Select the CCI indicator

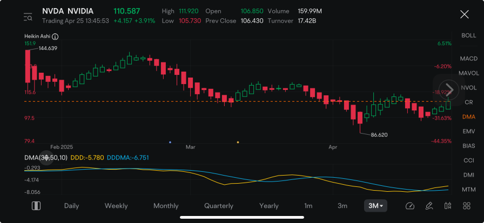[468, 161]
